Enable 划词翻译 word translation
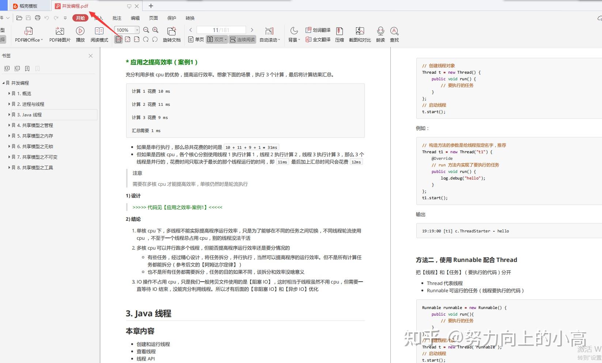Screen dimensions: 602x363 [318, 30]
